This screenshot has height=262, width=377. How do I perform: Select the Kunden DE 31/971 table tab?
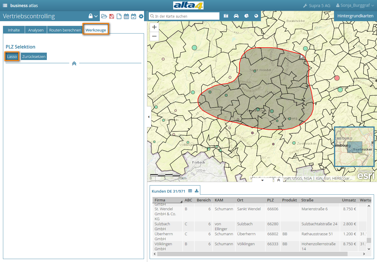coord(168,191)
